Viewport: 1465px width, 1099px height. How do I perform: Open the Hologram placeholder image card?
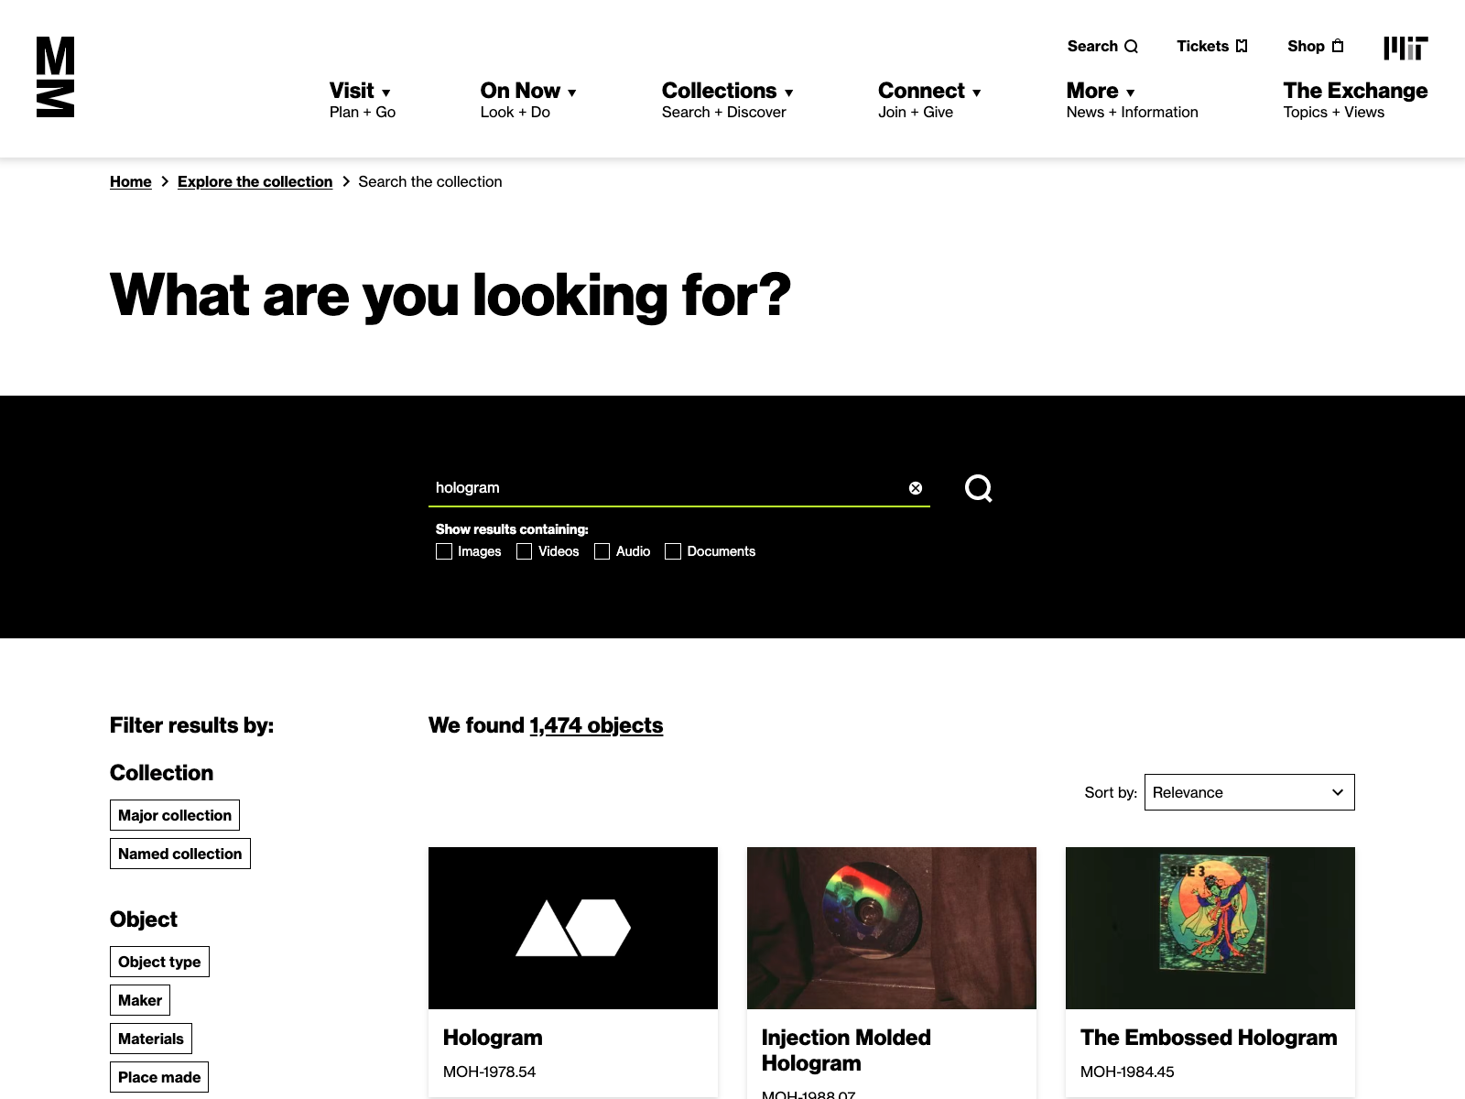click(x=573, y=928)
